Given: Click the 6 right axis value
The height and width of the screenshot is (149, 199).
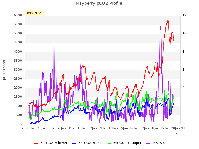Looking at the screenshot, I should point(183,70).
